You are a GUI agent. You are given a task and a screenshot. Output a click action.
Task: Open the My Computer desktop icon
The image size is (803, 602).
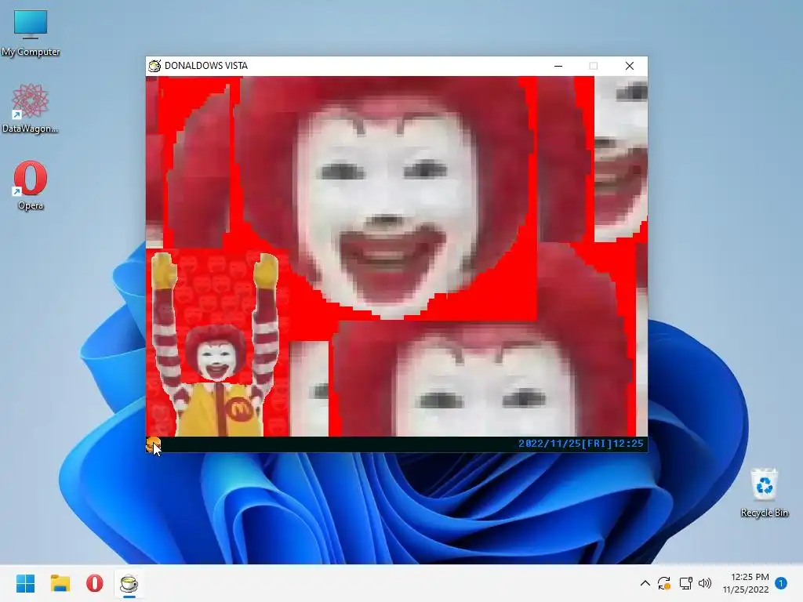click(x=31, y=33)
